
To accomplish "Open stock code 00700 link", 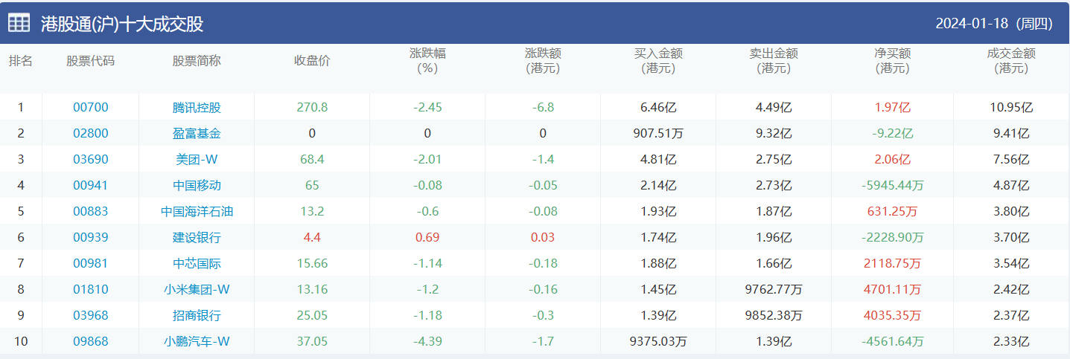I will pos(90,107).
